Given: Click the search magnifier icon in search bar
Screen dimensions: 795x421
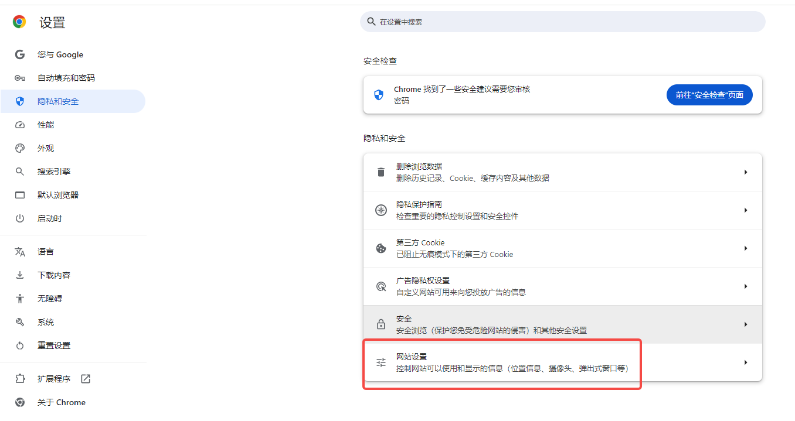Looking at the screenshot, I should (x=371, y=22).
